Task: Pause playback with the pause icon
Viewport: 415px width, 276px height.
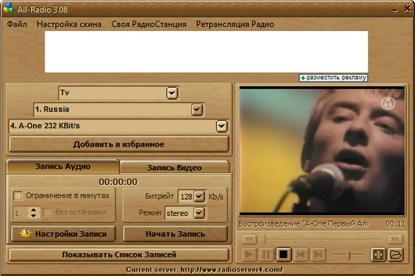Action: pyautogui.click(x=266, y=255)
